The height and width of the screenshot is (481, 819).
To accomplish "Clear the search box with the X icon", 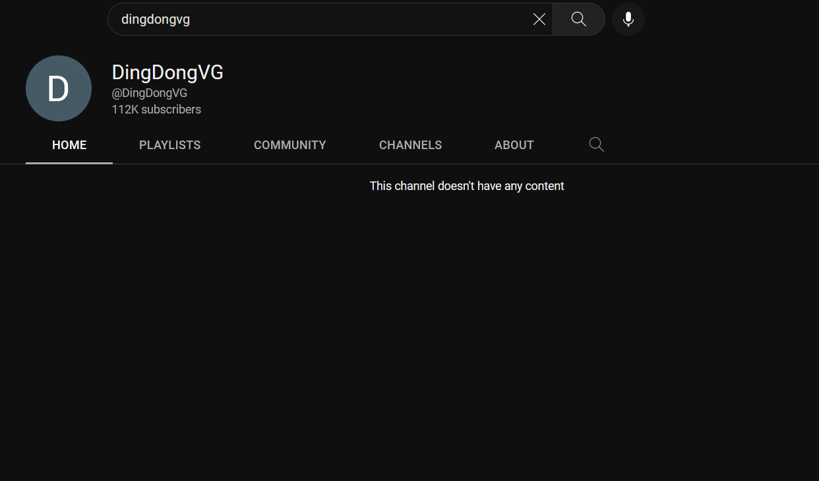I will [x=539, y=19].
